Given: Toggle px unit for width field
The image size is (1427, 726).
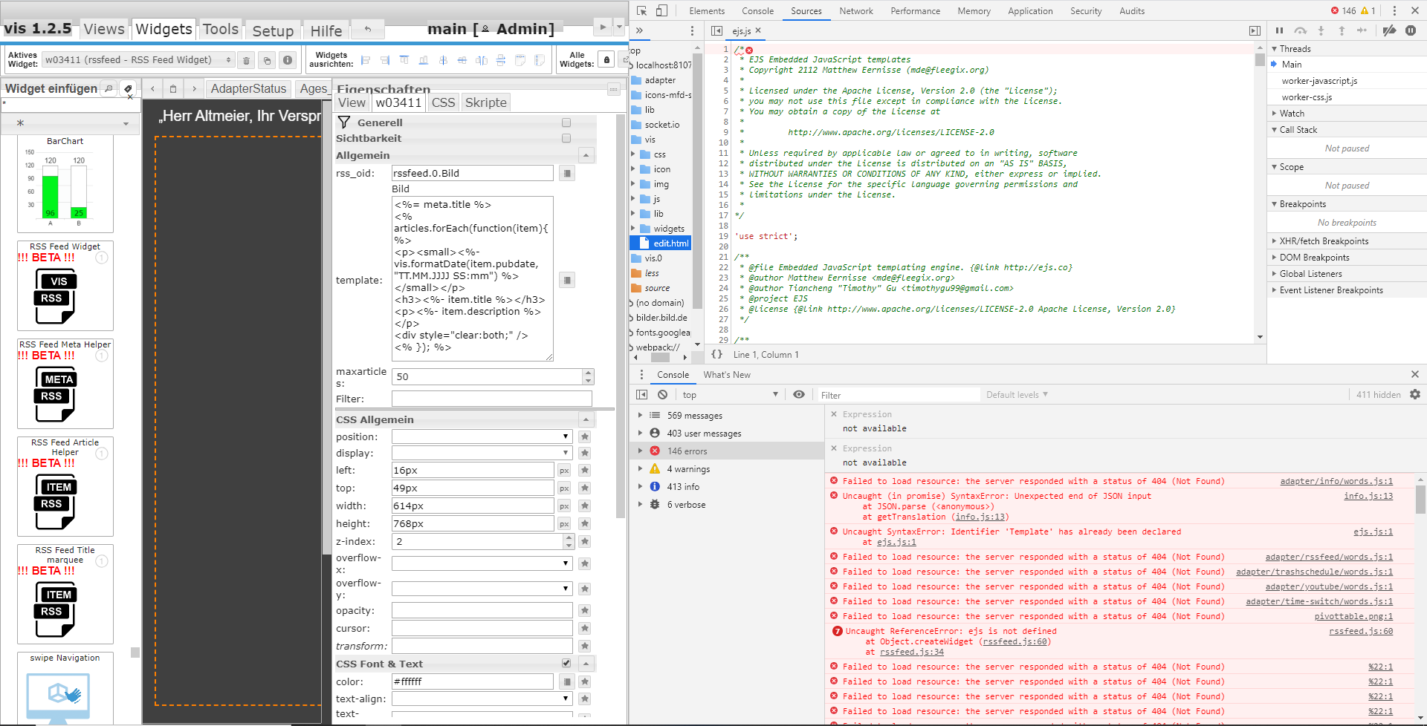Looking at the screenshot, I should tap(564, 506).
